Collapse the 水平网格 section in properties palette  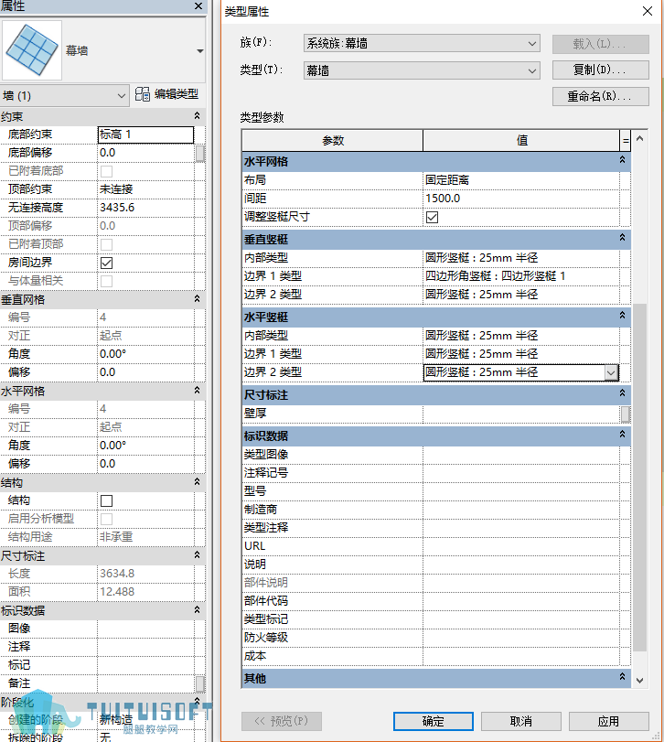[198, 391]
